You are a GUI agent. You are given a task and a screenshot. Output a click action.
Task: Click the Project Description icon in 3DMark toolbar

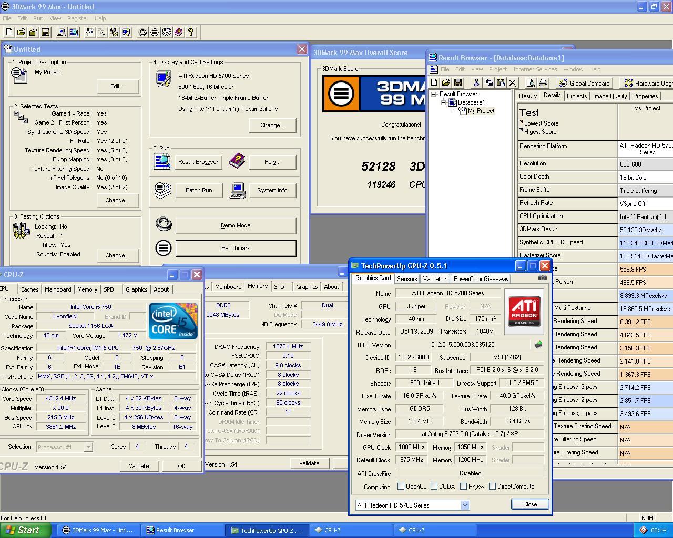[90, 33]
